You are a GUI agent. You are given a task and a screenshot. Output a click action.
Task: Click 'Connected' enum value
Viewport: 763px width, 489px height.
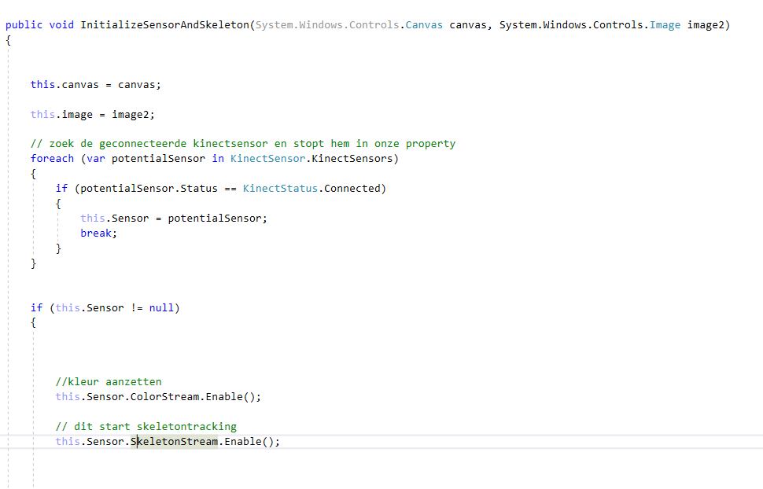tap(352, 189)
